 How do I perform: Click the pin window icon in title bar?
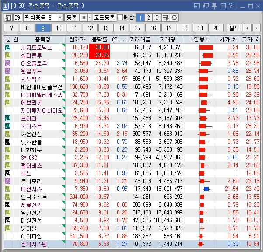click(214, 6)
